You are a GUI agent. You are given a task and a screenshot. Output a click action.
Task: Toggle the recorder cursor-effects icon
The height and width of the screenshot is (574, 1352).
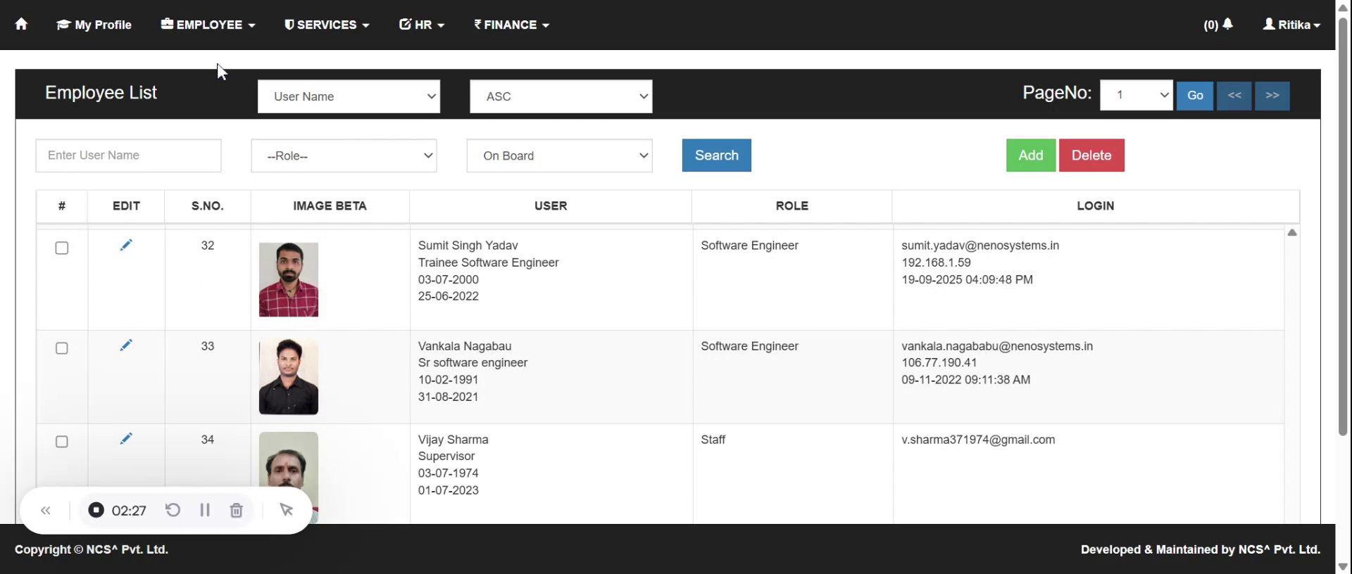click(286, 510)
